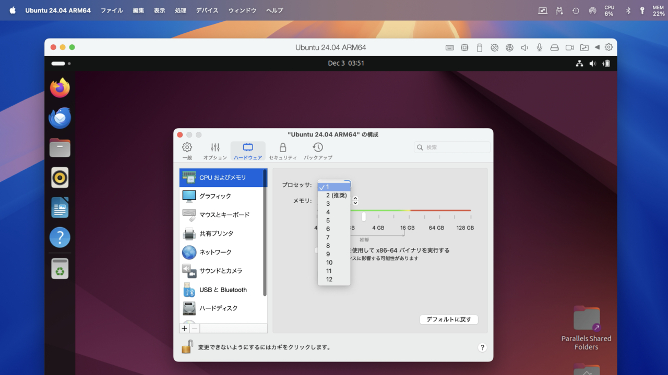This screenshot has height=375, width=668.
Task: Open Parallels Shared Folders desktop icon
Action: pyautogui.click(x=587, y=328)
